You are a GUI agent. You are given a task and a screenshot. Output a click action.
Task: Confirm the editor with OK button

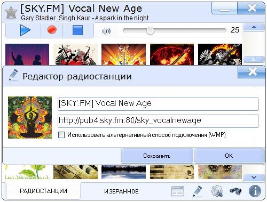(x=229, y=156)
